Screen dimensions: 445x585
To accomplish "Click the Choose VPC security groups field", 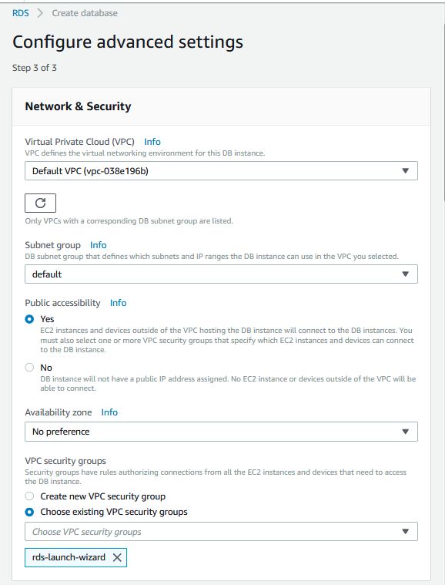I will click(222, 532).
